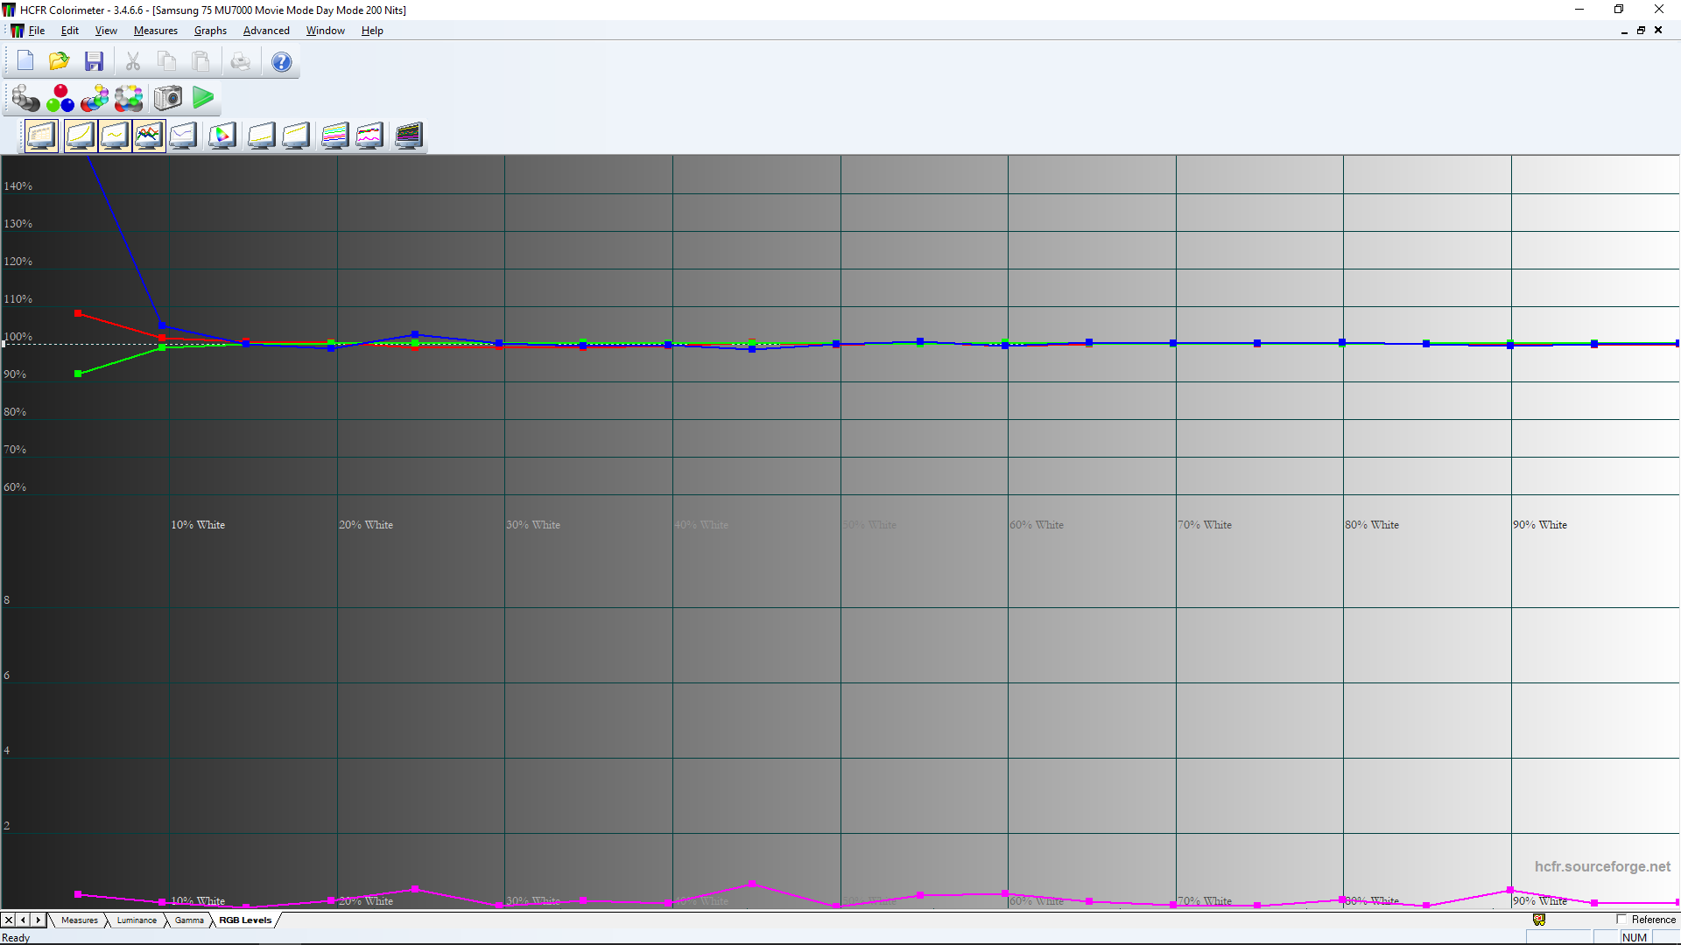Click the RGB primaries measure icon
The image size is (1681, 945).
pyautogui.click(x=60, y=98)
